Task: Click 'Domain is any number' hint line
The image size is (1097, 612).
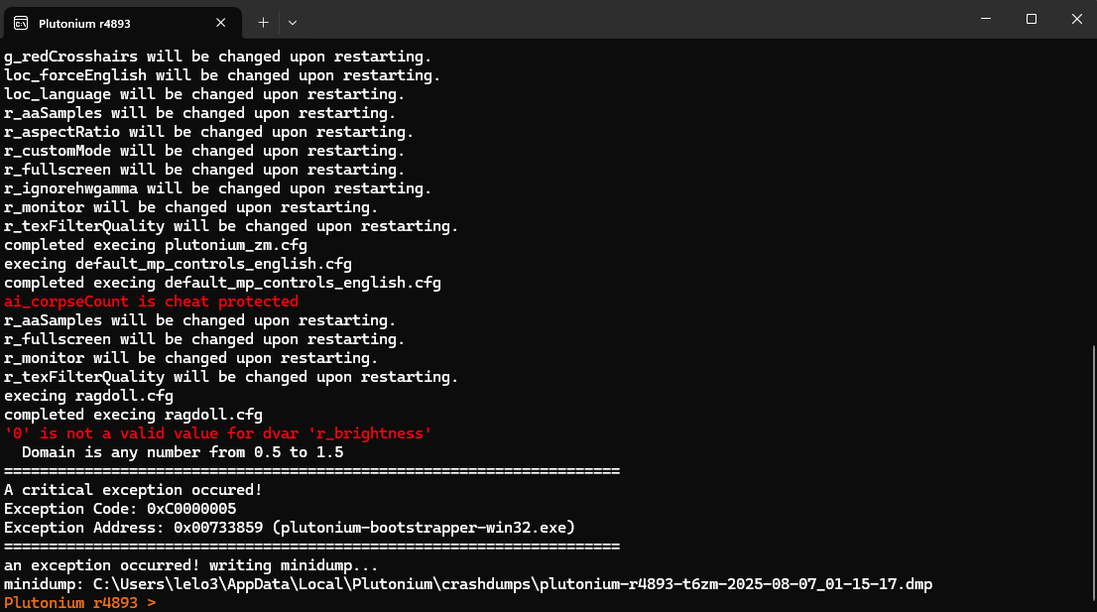Action: point(183,452)
